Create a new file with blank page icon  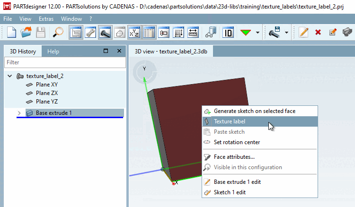(x=11, y=33)
